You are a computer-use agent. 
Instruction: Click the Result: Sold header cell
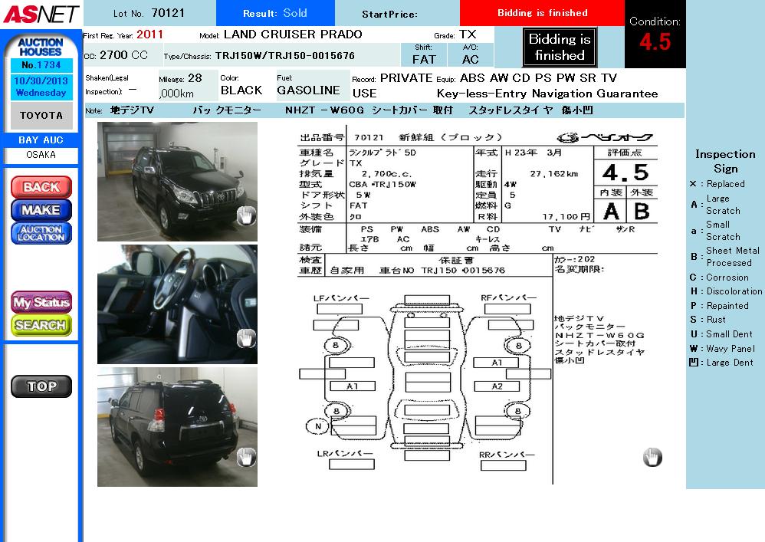click(275, 13)
